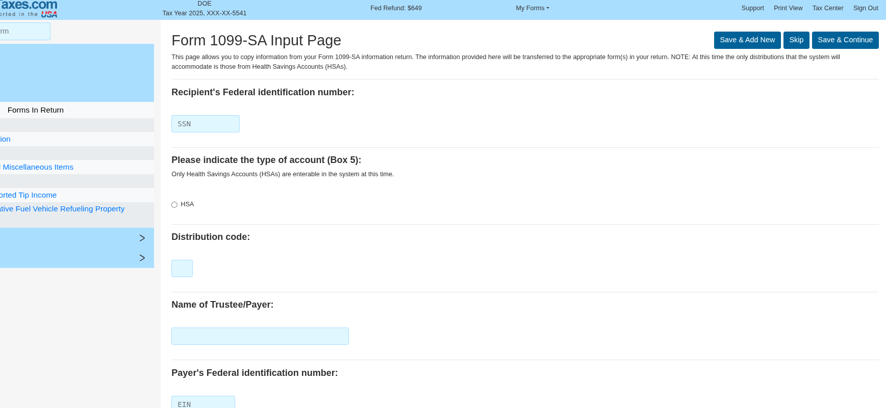
Task: Click the taxes.com USA logo
Action: 29,9
